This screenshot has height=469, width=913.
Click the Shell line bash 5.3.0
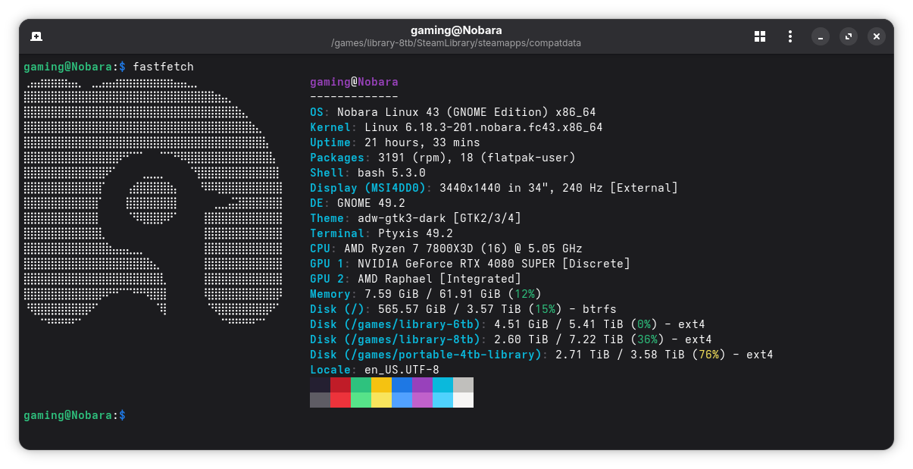click(367, 173)
